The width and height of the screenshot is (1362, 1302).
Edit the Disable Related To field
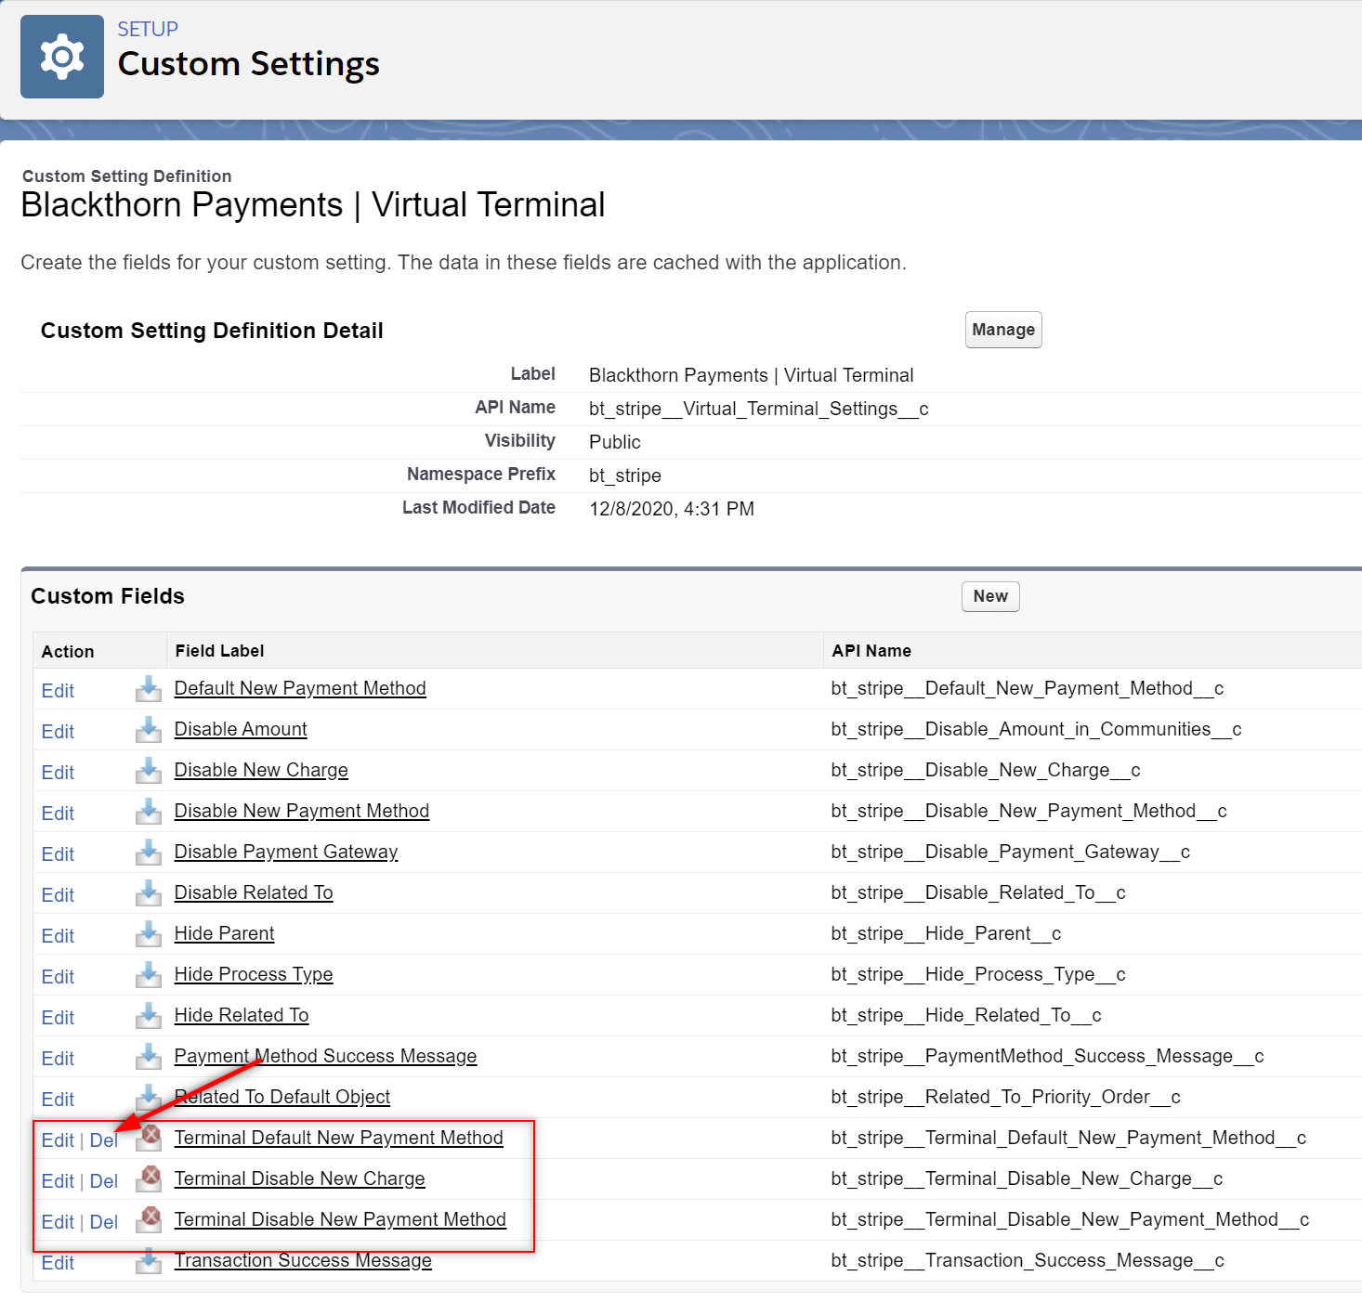click(x=58, y=895)
